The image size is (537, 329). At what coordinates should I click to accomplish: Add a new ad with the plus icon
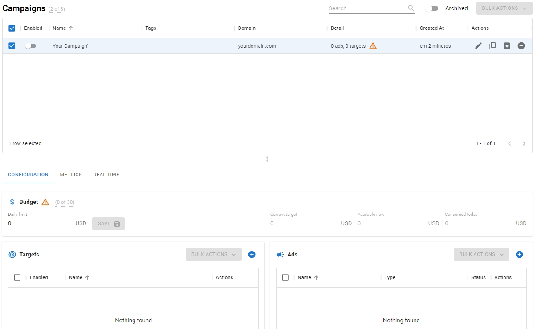point(519,255)
